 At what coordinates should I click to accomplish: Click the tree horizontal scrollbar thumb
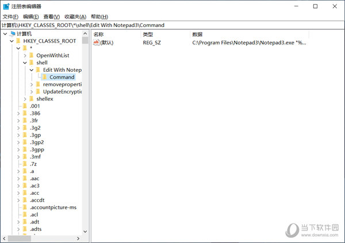tap(20, 238)
